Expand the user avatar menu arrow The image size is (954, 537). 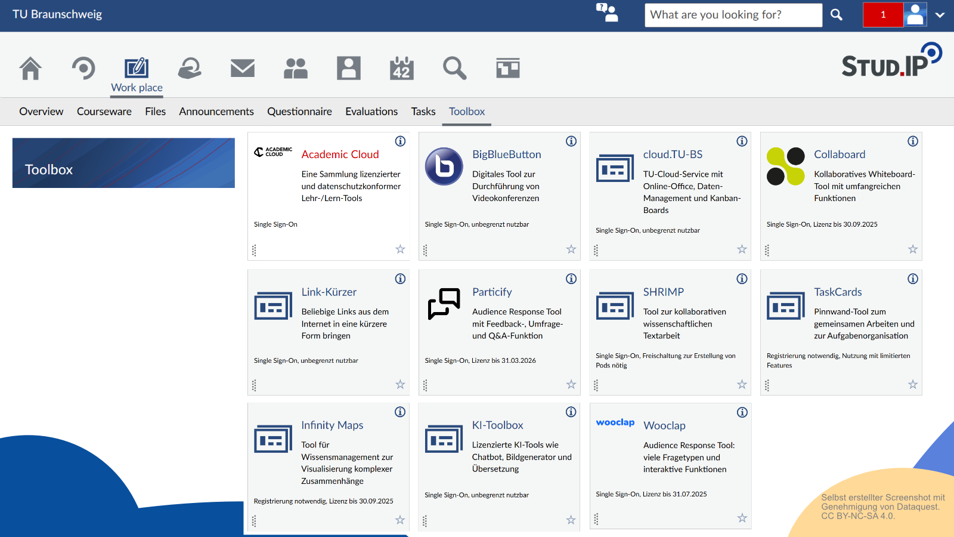[x=940, y=15]
